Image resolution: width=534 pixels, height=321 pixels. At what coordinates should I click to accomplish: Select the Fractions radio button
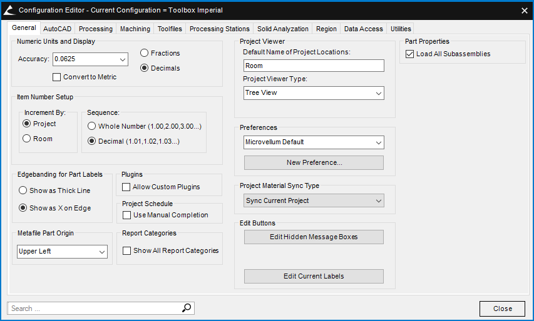(145, 54)
